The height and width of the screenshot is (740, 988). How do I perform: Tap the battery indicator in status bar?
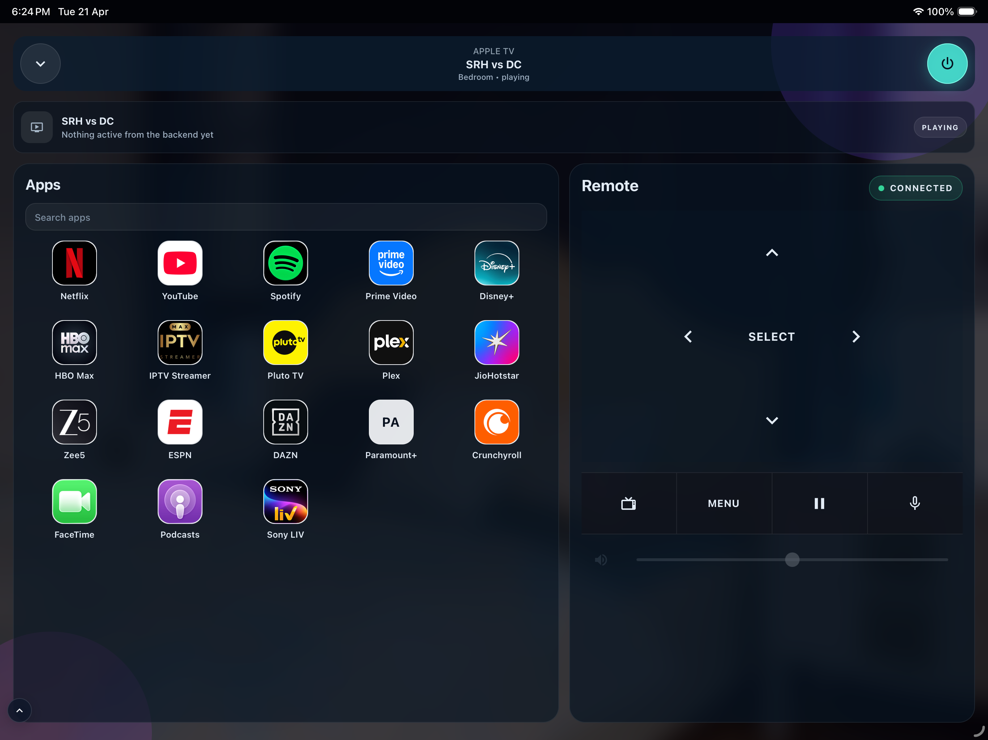pyautogui.click(x=967, y=12)
